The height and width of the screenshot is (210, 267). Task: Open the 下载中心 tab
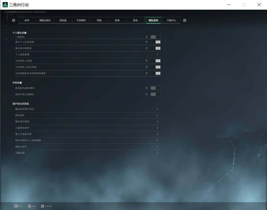pyautogui.click(x=171, y=20)
